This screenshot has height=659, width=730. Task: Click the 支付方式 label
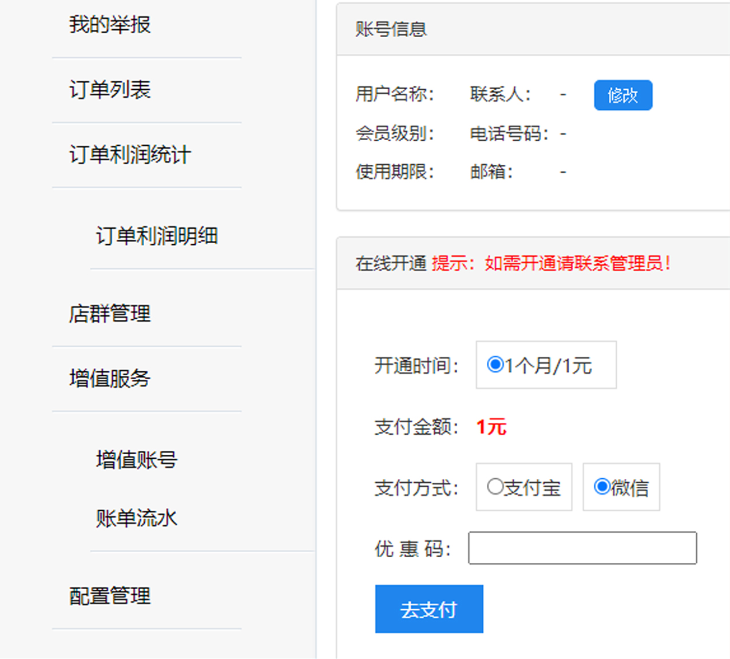416,487
